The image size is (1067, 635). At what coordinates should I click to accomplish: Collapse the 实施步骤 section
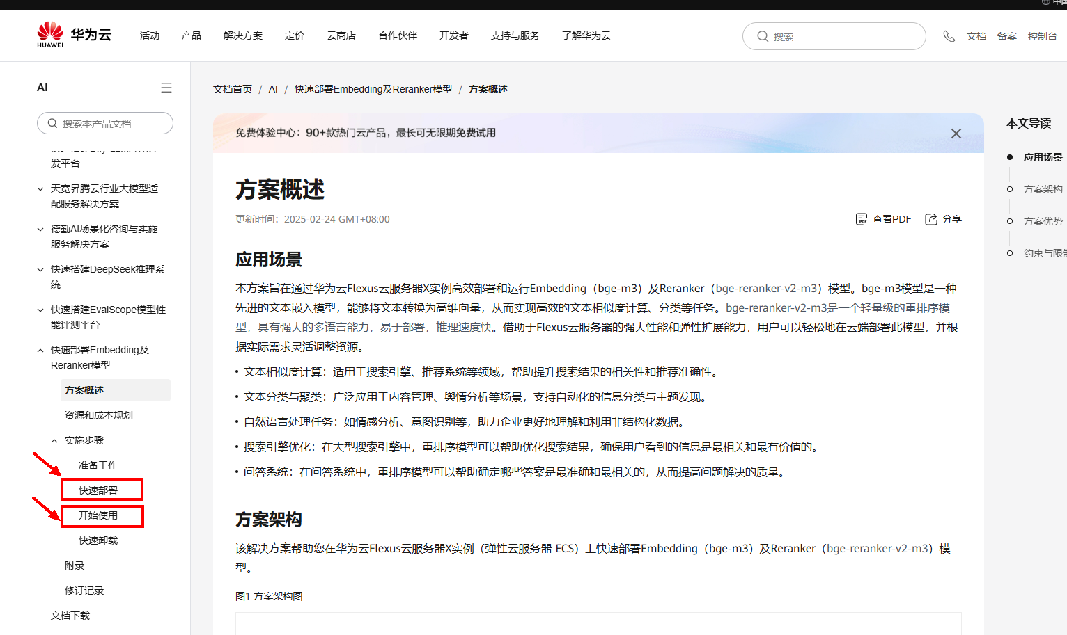tap(54, 440)
